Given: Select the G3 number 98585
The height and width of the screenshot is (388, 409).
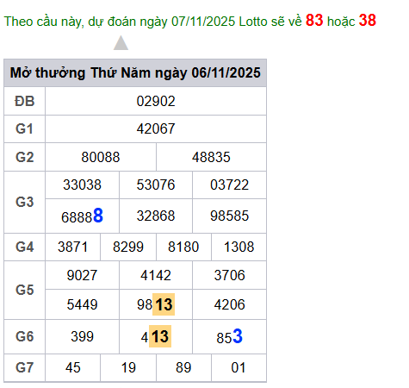Looking at the screenshot, I should (229, 216).
